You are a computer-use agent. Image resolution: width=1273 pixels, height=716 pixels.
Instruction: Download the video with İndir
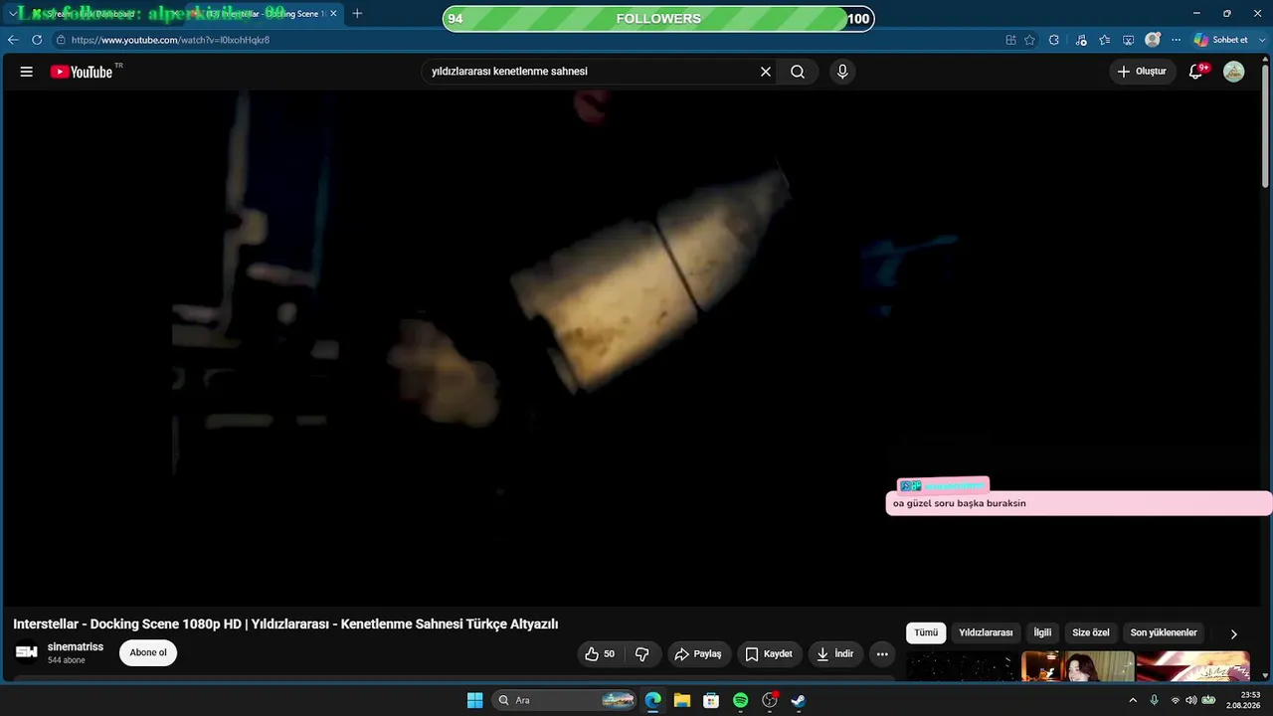[835, 654]
